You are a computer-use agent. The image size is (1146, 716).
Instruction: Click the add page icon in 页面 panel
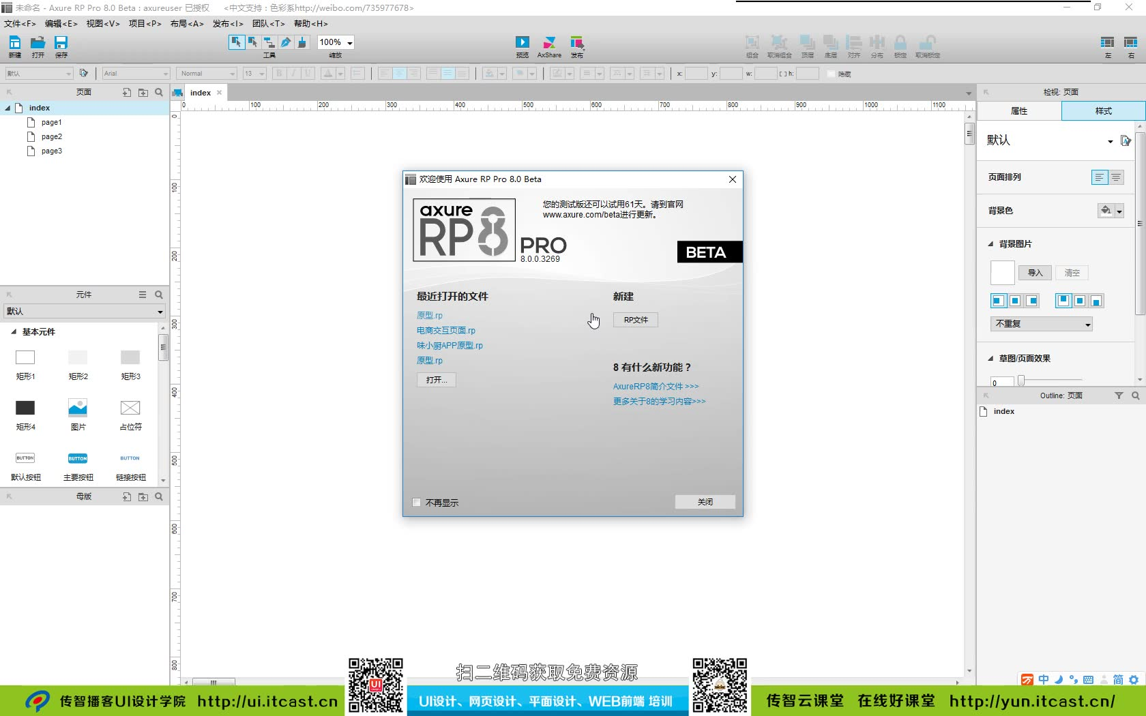[x=127, y=92]
